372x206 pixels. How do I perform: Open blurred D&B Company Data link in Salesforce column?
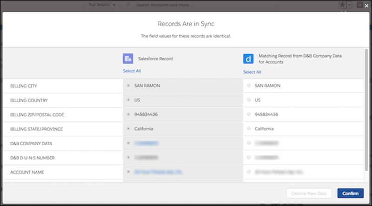(x=146, y=143)
